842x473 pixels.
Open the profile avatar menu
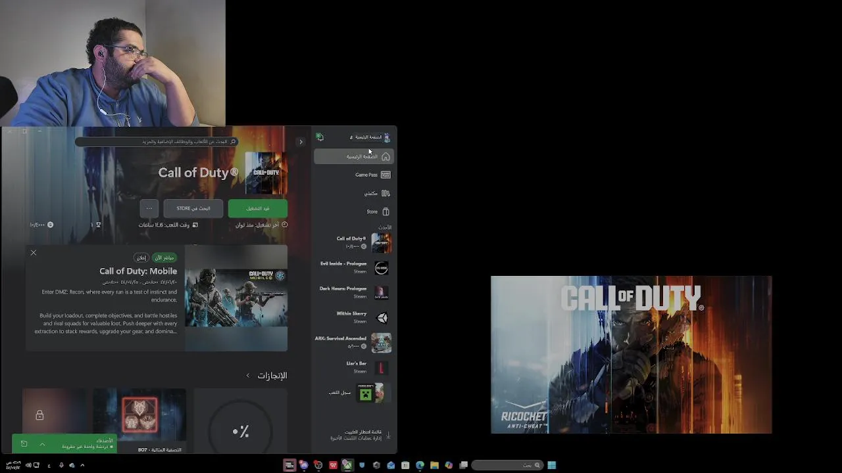387,137
